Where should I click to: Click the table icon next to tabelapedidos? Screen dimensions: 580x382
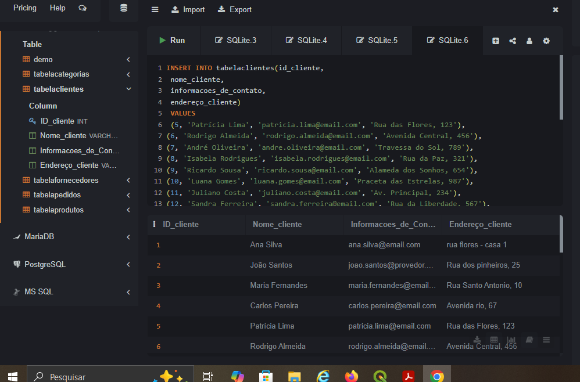pyautogui.click(x=26, y=194)
